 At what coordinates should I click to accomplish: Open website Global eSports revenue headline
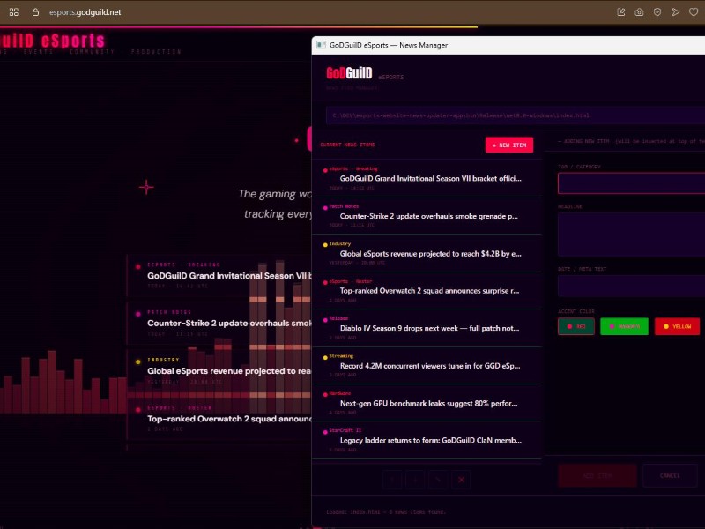tap(229, 371)
